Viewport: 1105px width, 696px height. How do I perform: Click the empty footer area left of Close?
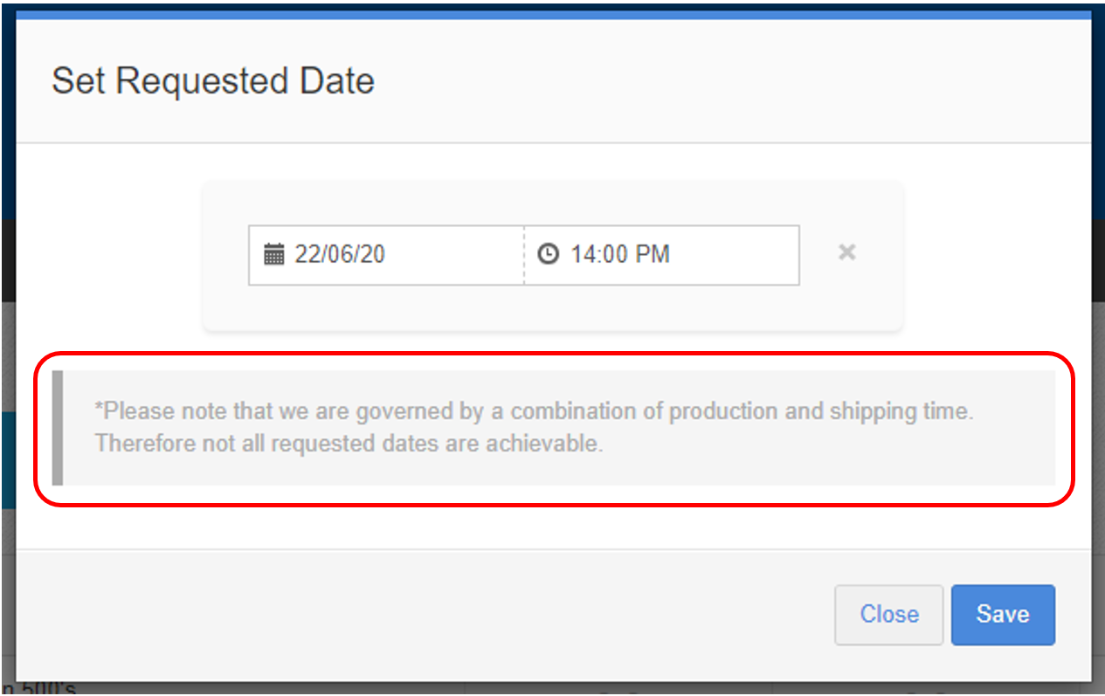point(419,614)
